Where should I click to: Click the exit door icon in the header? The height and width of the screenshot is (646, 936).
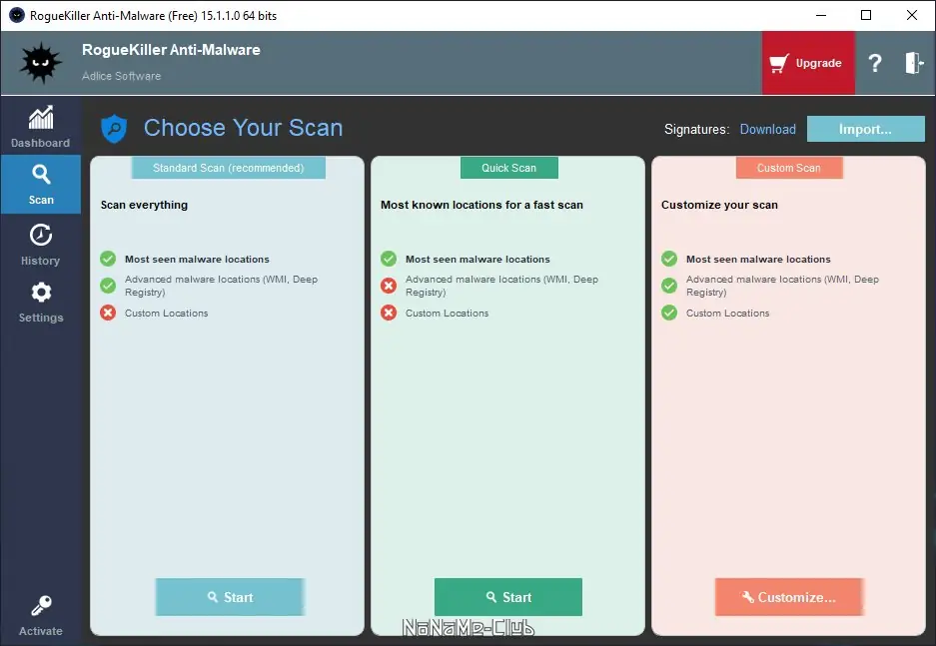point(913,63)
